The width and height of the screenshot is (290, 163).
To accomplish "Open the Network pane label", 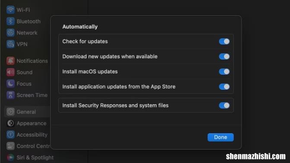I will pos(27,33).
